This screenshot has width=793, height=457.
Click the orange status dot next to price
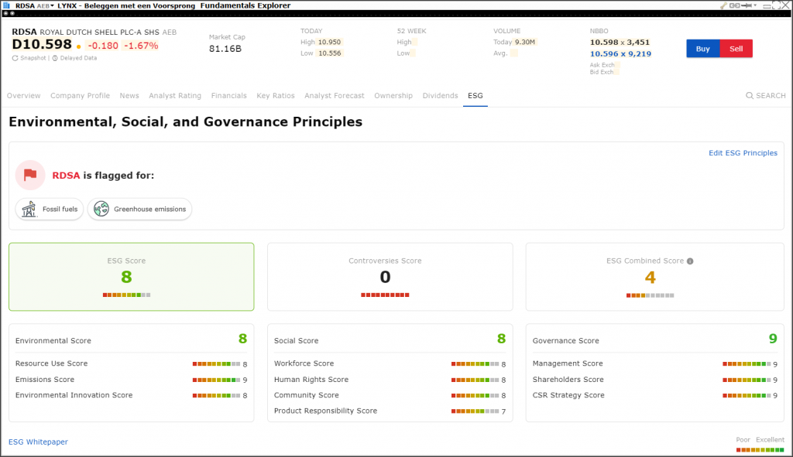(x=78, y=46)
